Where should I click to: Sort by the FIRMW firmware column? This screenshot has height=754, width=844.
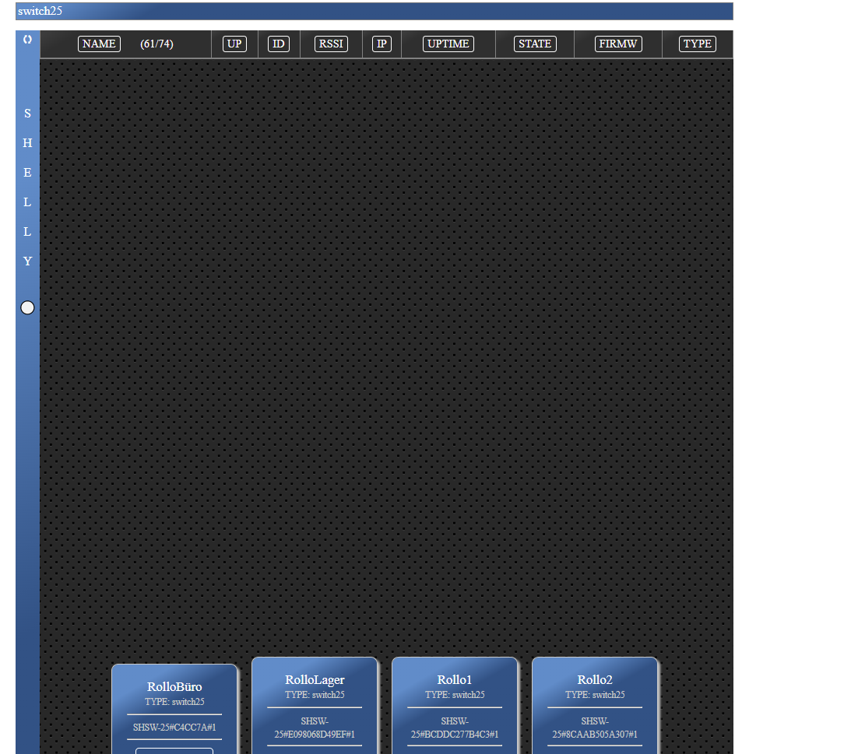(618, 44)
